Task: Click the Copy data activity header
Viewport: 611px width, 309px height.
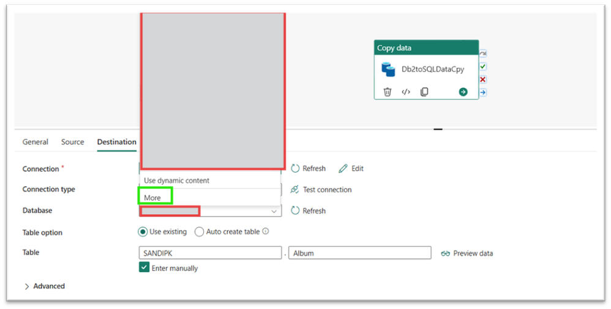Action: pyautogui.click(x=426, y=48)
